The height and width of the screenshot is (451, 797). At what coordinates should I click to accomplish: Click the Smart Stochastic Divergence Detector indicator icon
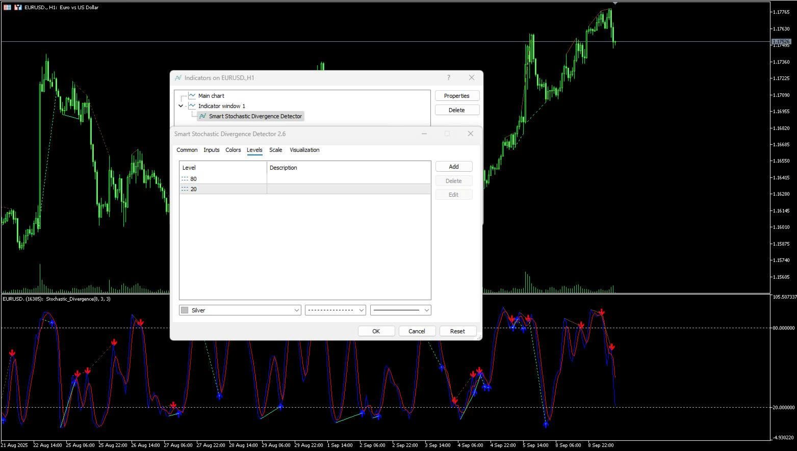coord(203,116)
